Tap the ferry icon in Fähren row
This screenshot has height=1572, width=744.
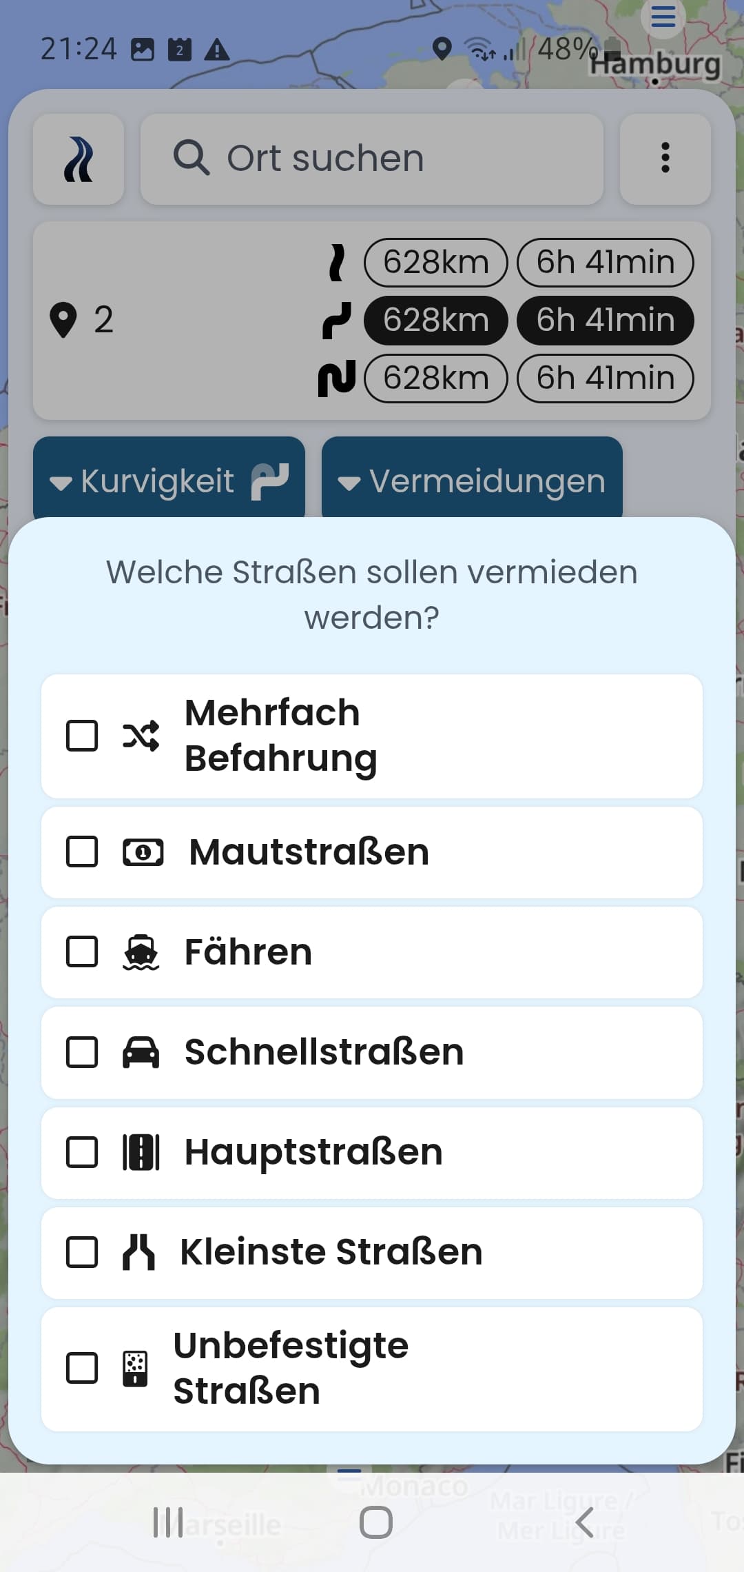(x=141, y=952)
